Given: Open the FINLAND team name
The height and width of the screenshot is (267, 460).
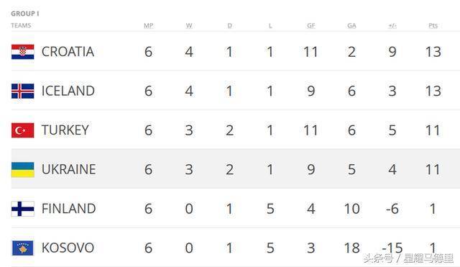Looking at the screenshot, I should [x=69, y=209].
